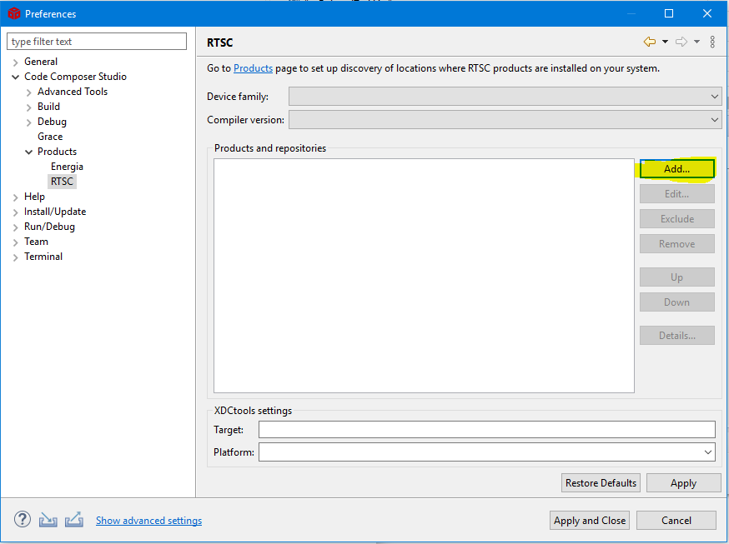Expand the Terminal tree node
This screenshot has height=544, width=729.
click(16, 257)
